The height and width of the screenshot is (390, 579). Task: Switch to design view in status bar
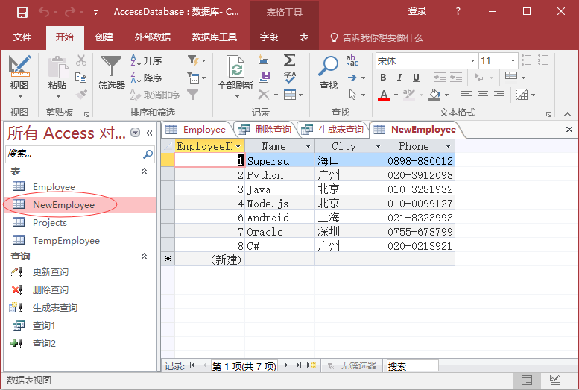554,380
